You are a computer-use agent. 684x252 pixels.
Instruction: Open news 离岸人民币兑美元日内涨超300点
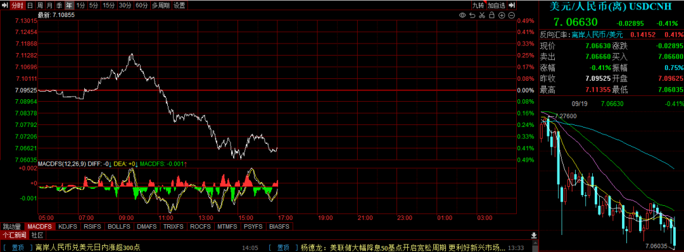click(87, 247)
